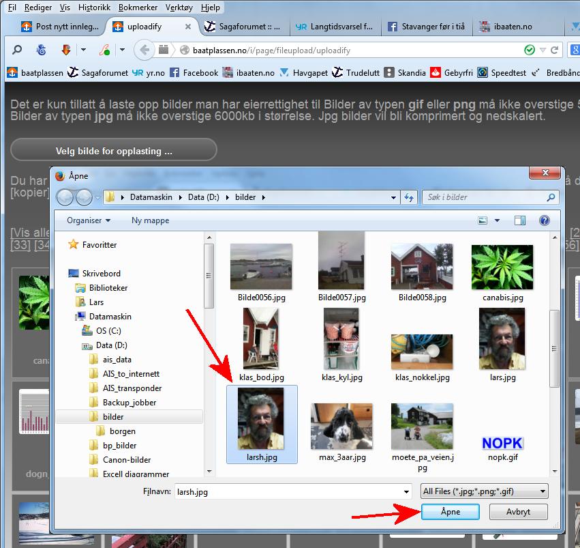The width and height of the screenshot is (580, 548).
Task: Click the reload page icon
Action: [x=554, y=50]
